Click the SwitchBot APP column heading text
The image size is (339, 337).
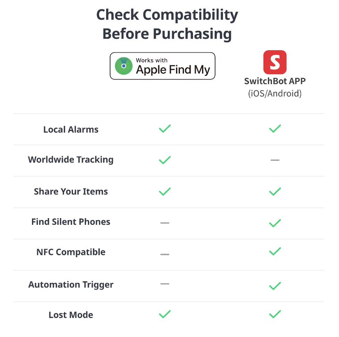click(275, 81)
